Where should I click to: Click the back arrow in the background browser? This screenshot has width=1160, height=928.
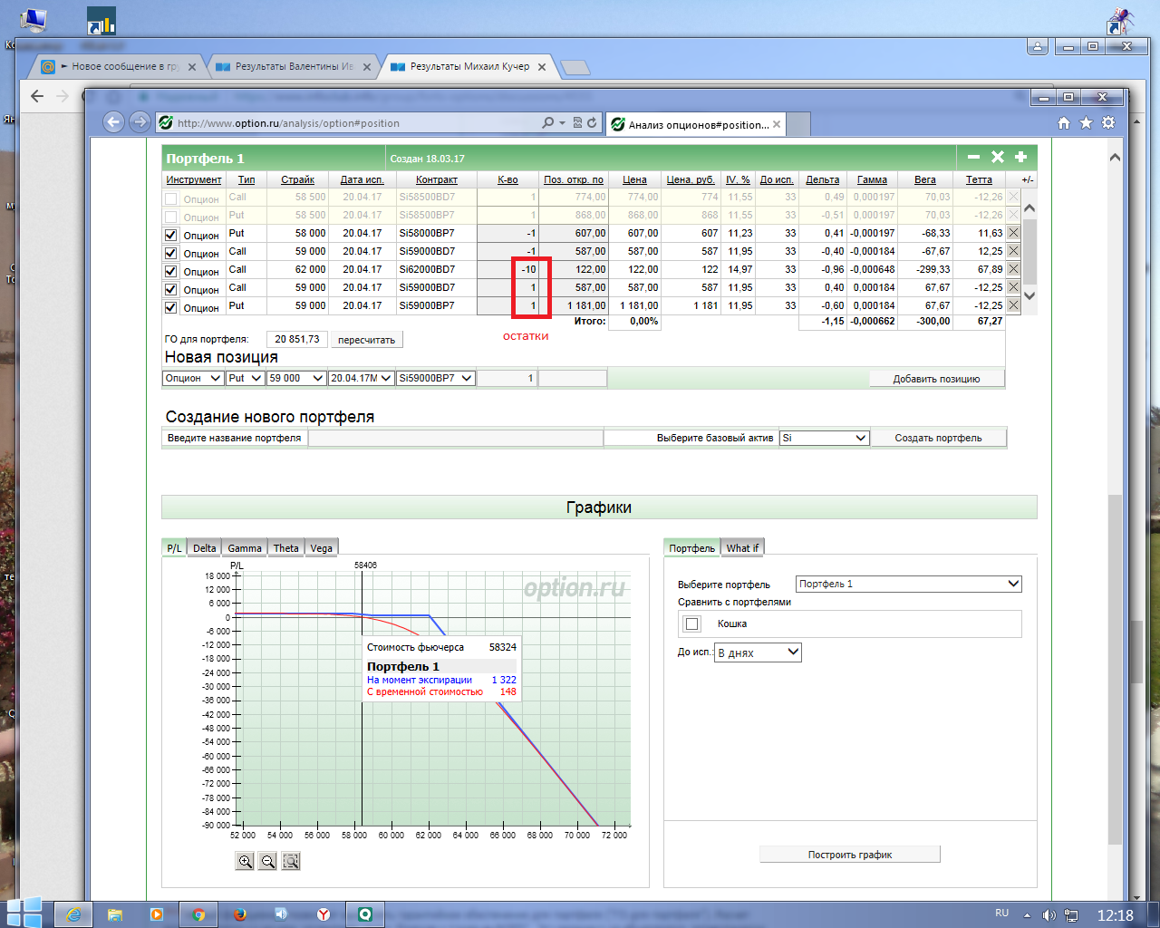coord(37,96)
